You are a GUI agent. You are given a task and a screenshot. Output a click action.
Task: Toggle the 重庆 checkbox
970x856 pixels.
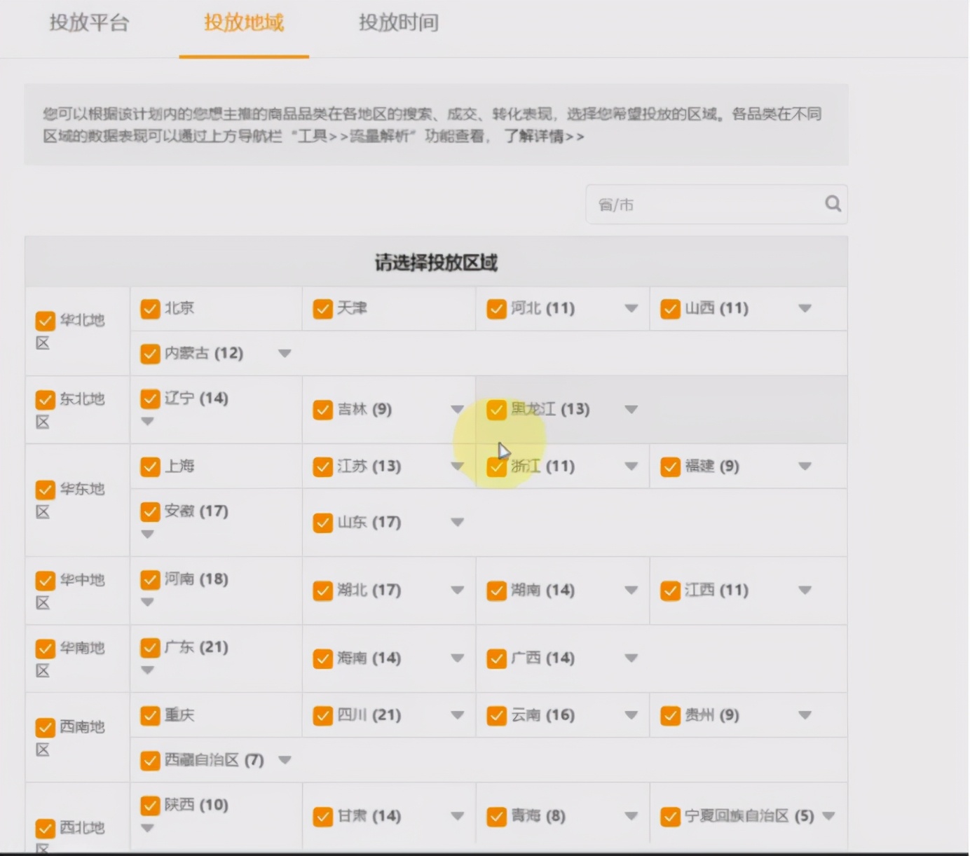click(x=150, y=715)
